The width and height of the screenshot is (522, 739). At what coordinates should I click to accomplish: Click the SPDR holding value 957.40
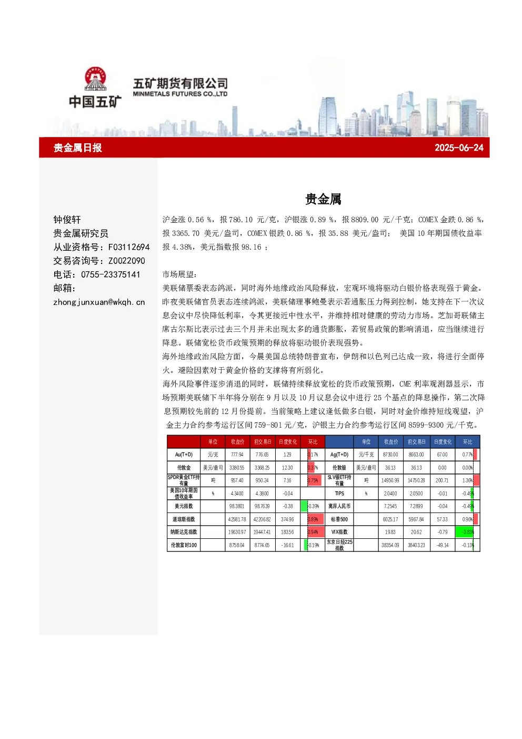pyautogui.click(x=237, y=480)
